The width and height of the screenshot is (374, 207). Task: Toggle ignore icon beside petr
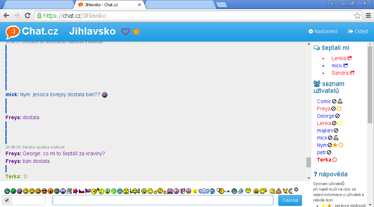tap(329, 152)
